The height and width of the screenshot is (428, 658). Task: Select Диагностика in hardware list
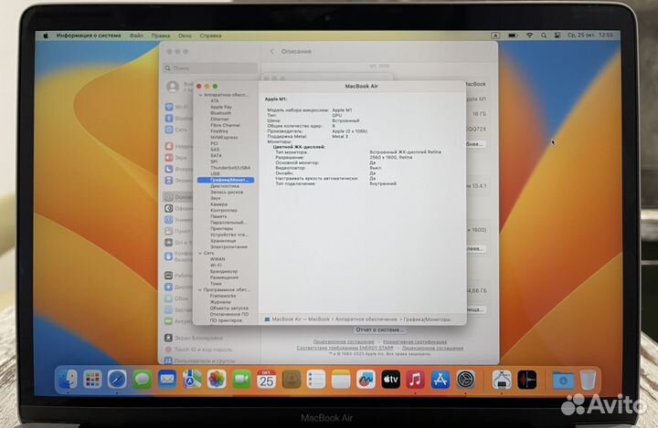pos(225,186)
